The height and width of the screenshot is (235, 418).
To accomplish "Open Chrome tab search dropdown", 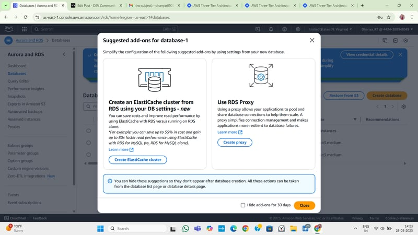I will pyautogui.click(x=5, y=5).
